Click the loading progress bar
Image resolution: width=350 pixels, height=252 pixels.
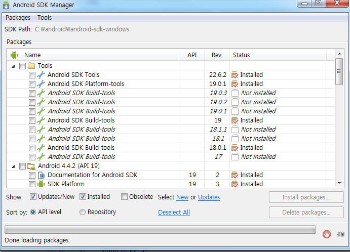pyautogui.click(x=160, y=229)
